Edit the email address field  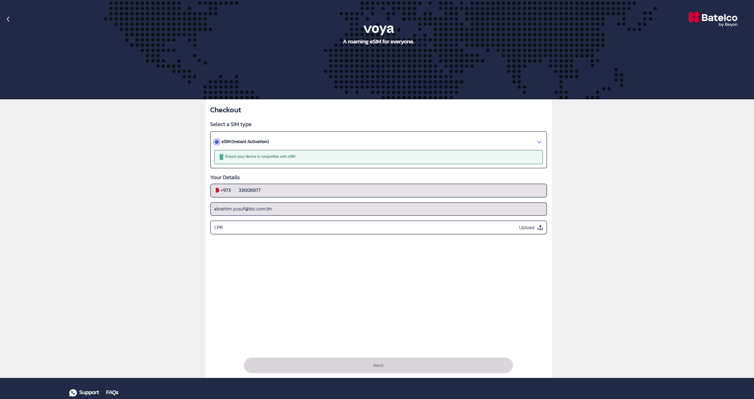[x=378, y=209]
